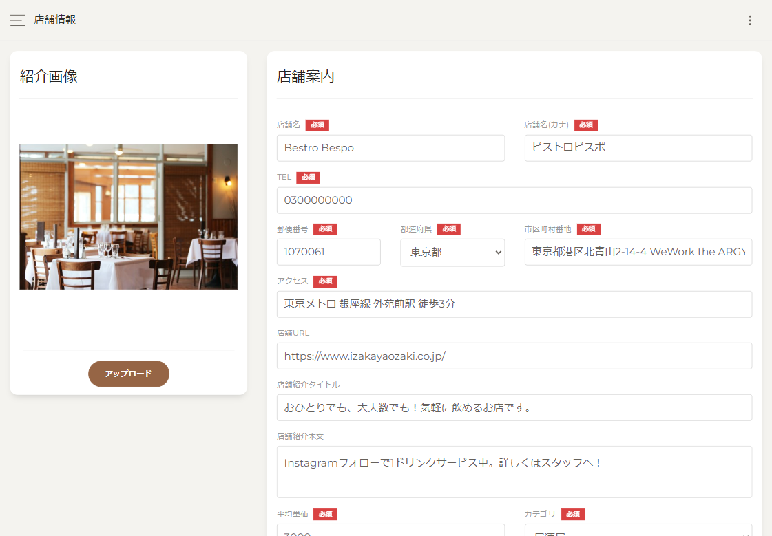The height and width of the screenshot is (536, 772).
Task: Focus the 市区町村番地 address field
Action: 638,252
